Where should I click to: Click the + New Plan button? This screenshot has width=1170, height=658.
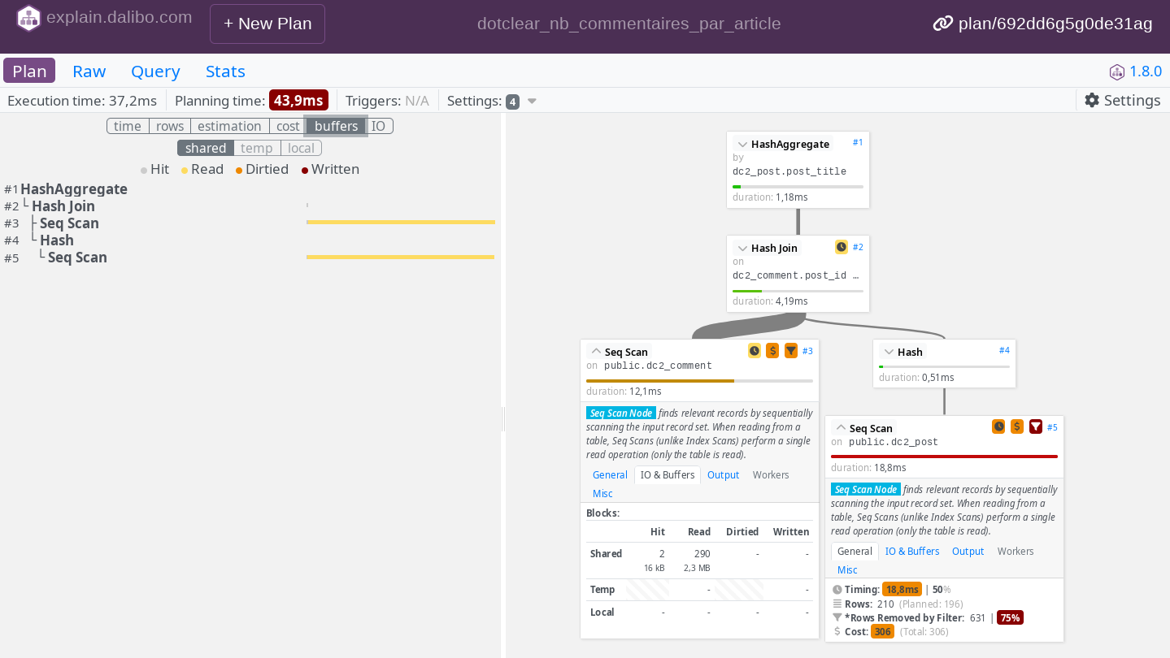coord(267,24)
